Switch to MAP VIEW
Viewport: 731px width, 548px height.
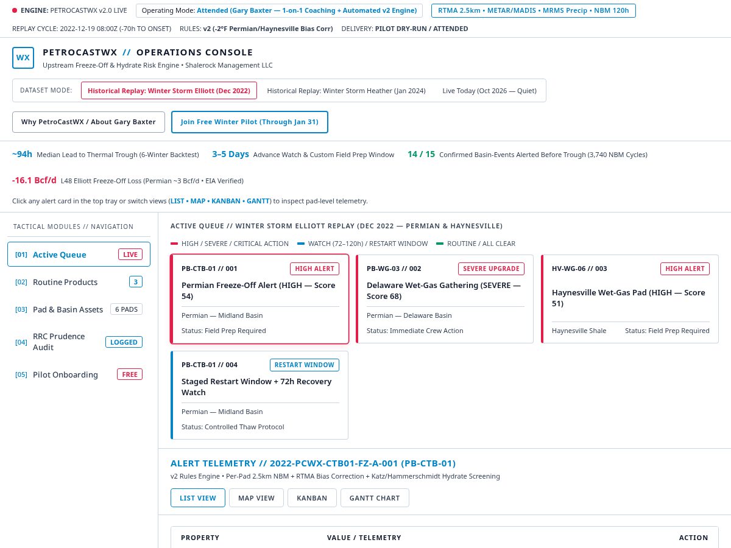point(256,497)
